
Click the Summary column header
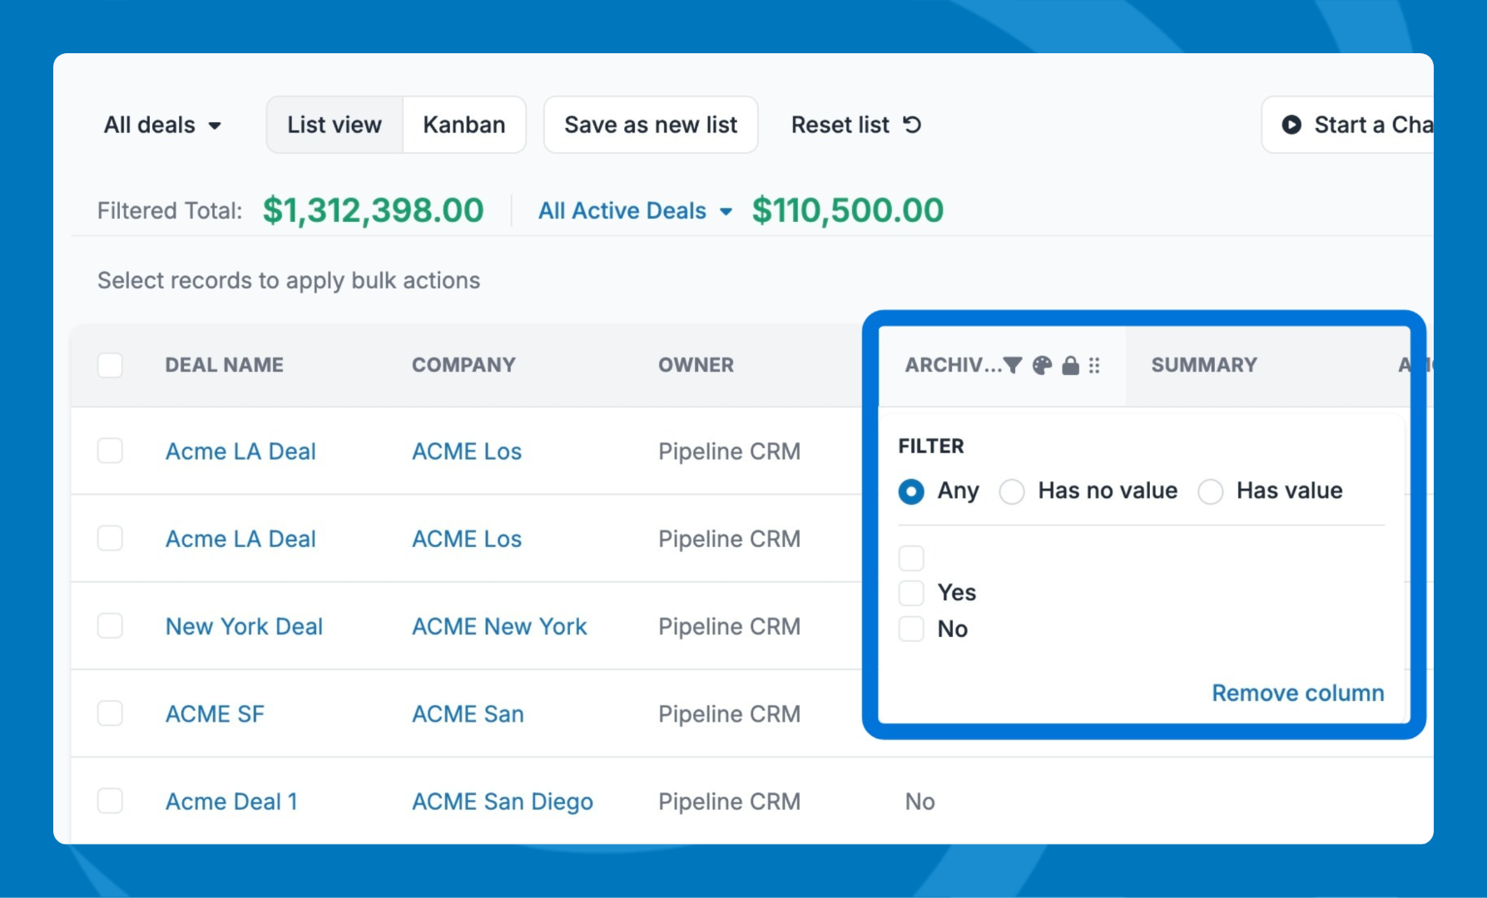1204,365
